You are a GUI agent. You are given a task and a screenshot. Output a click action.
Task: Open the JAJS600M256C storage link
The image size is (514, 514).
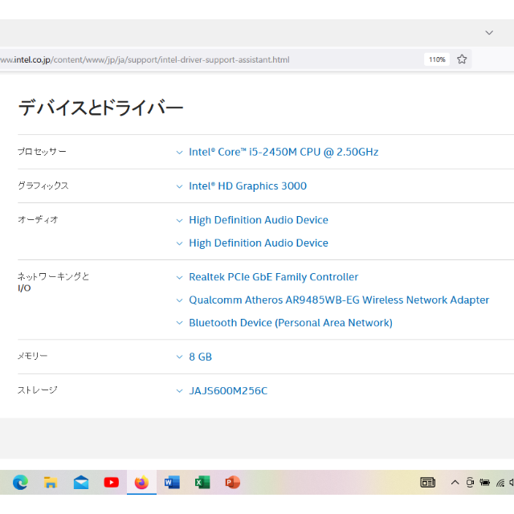tap(228, 391)
